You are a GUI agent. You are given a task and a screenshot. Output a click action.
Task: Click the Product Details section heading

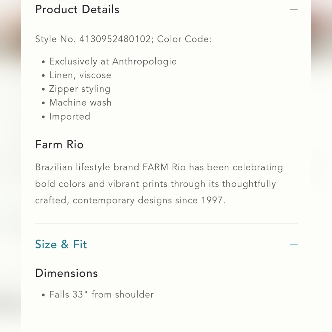77,10
